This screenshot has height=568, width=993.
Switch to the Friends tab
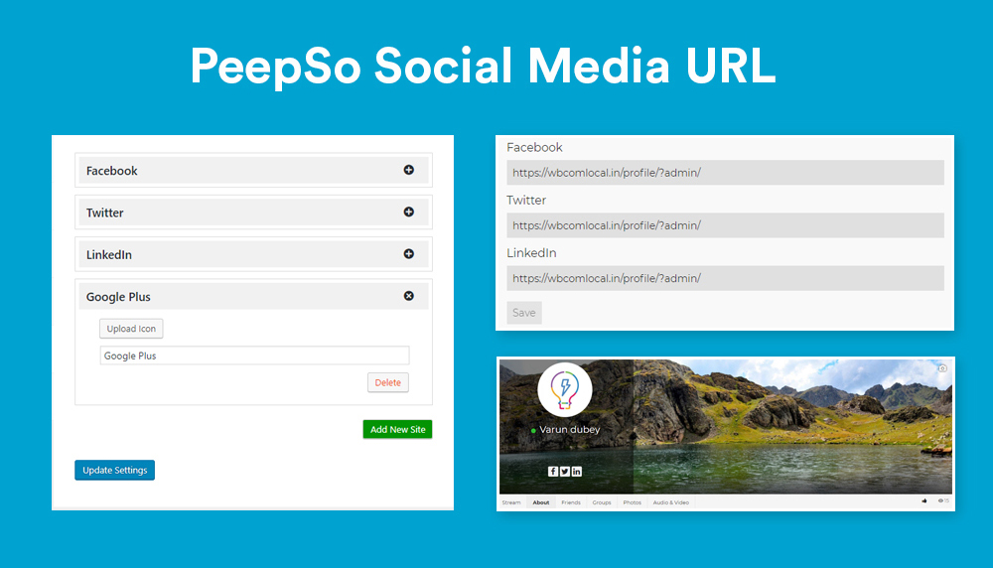[571, 502]
